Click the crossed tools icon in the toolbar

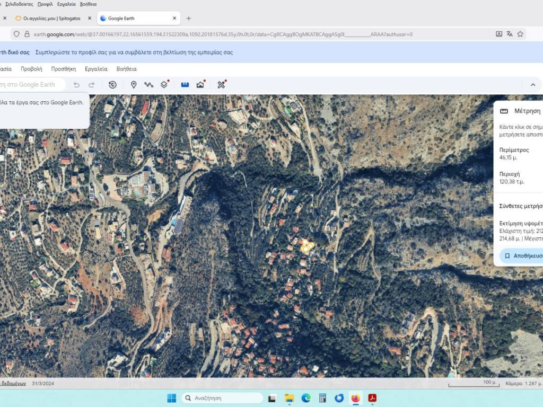221,85
